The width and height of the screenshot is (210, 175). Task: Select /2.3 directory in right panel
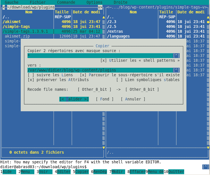157,22
